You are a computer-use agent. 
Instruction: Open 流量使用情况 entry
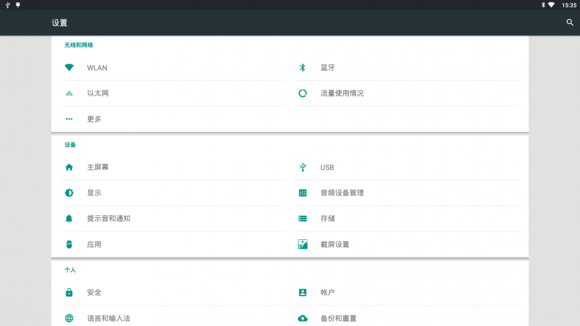point(407,93)
